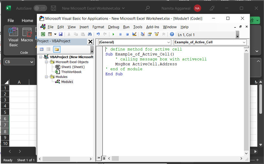Open the Example_of_Active_Cell procedure dropdown
Viewport: 264px width, 164px height.
coord(244,42)
